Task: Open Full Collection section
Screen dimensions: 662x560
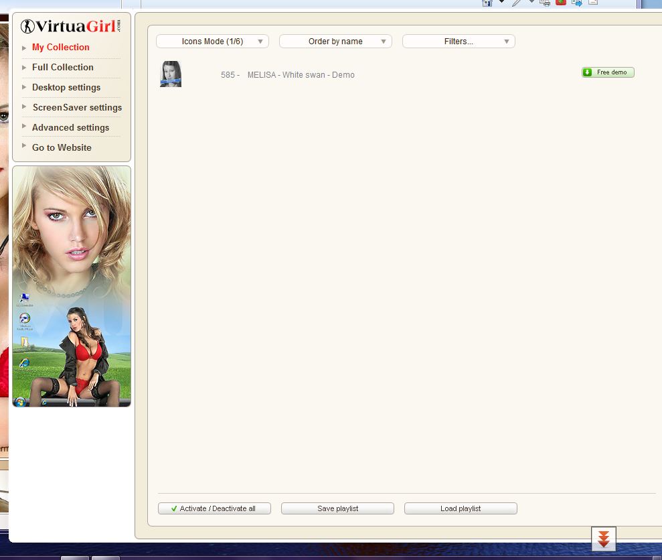Action: click(x=63, y=67)
